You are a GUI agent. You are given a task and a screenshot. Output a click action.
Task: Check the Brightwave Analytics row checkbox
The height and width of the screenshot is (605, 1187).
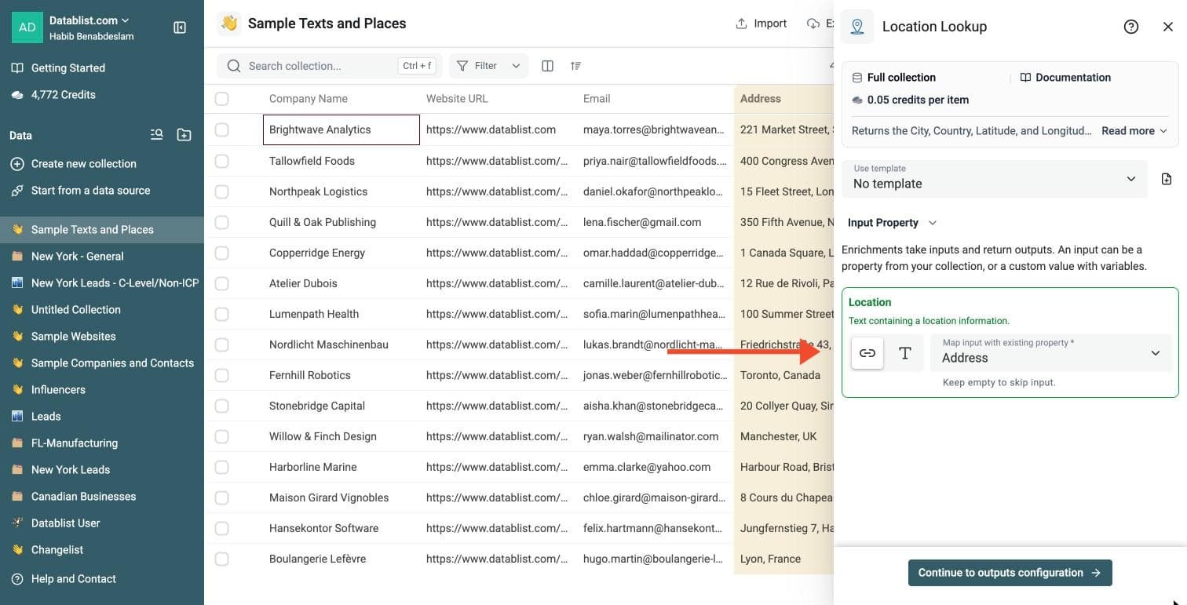[222, 129]
